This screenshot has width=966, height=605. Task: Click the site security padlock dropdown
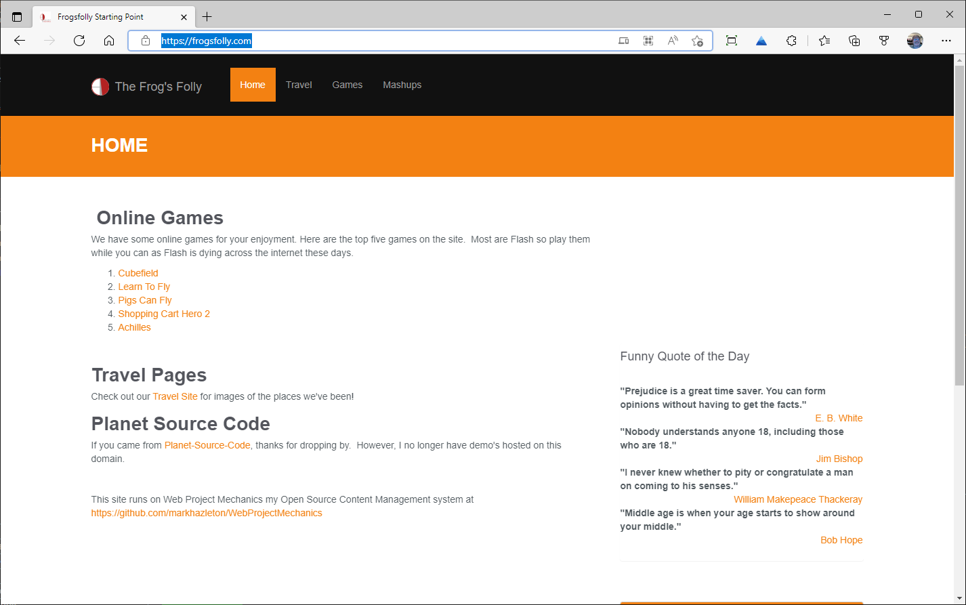[145, 41]
